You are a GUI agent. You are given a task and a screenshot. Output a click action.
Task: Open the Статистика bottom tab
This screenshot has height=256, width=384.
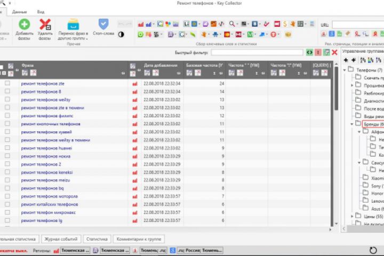(x=97, y=239)
